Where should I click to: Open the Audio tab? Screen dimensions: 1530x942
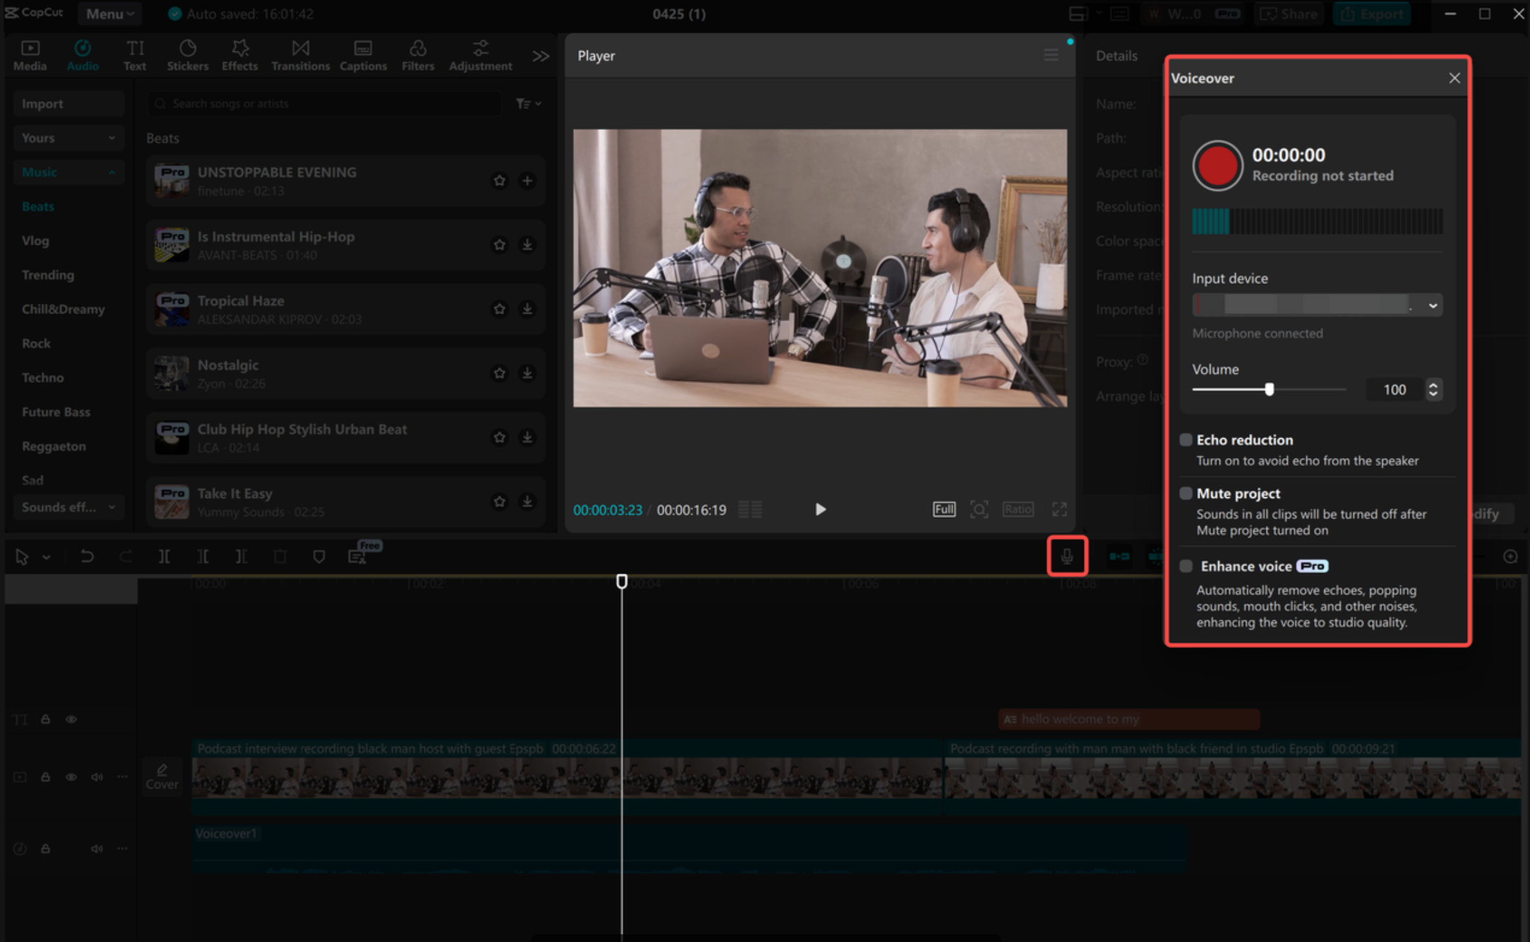tap(82, 55)
